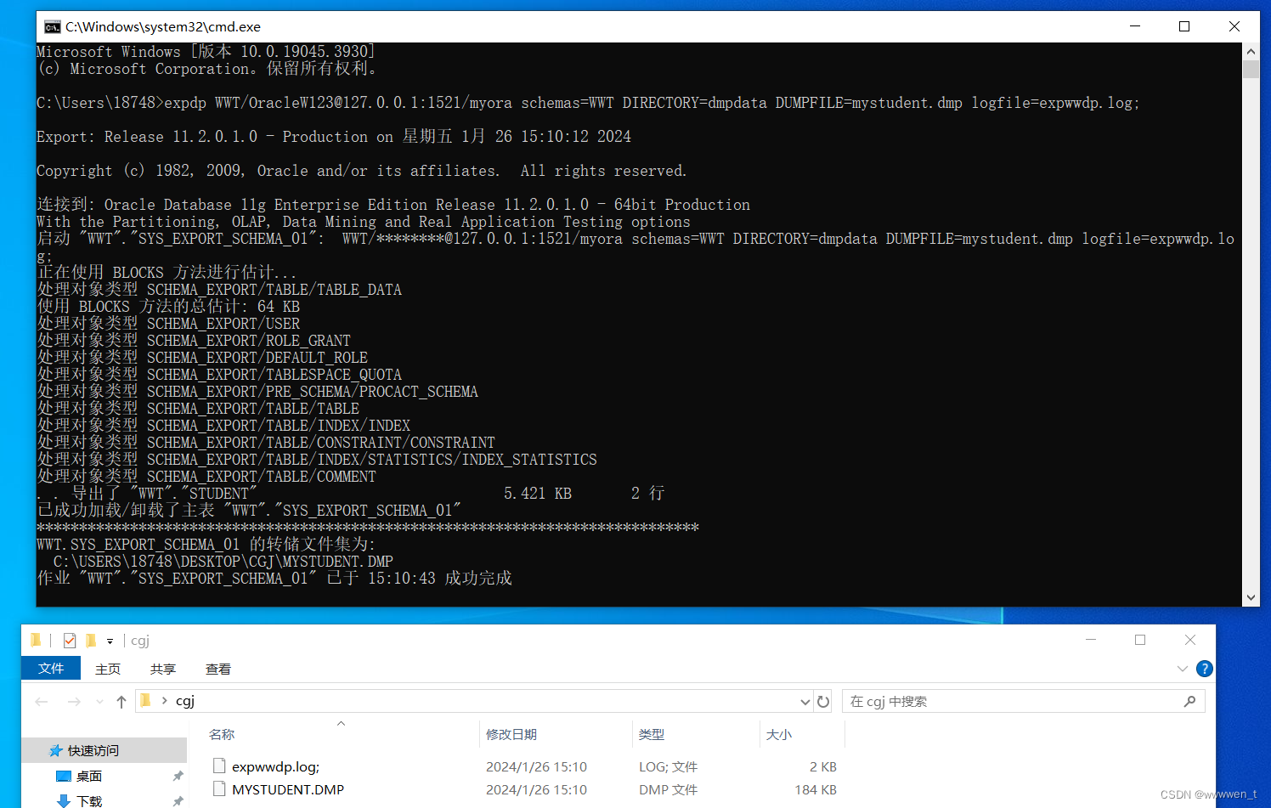
Task: Click the 成功完成 job status line
Action: pos(274,579)
